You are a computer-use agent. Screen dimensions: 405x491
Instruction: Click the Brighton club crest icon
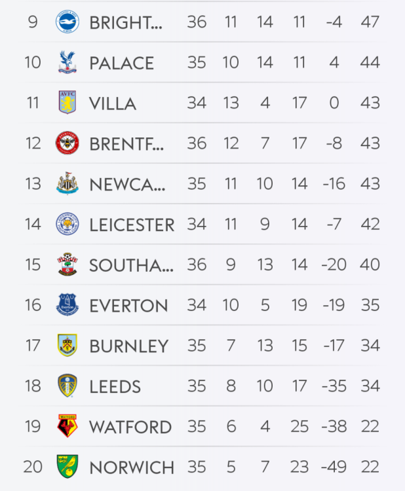[x=67, y=22]
